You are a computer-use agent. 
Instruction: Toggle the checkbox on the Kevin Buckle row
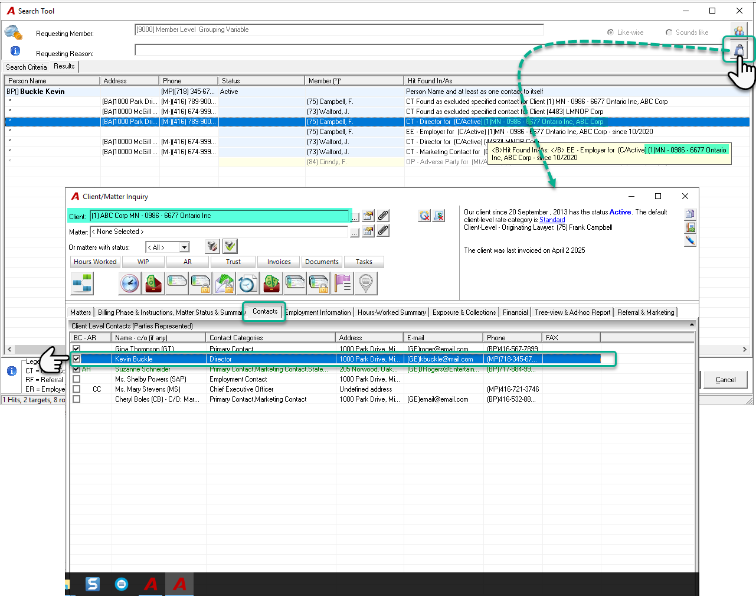[x=76, y=359]
